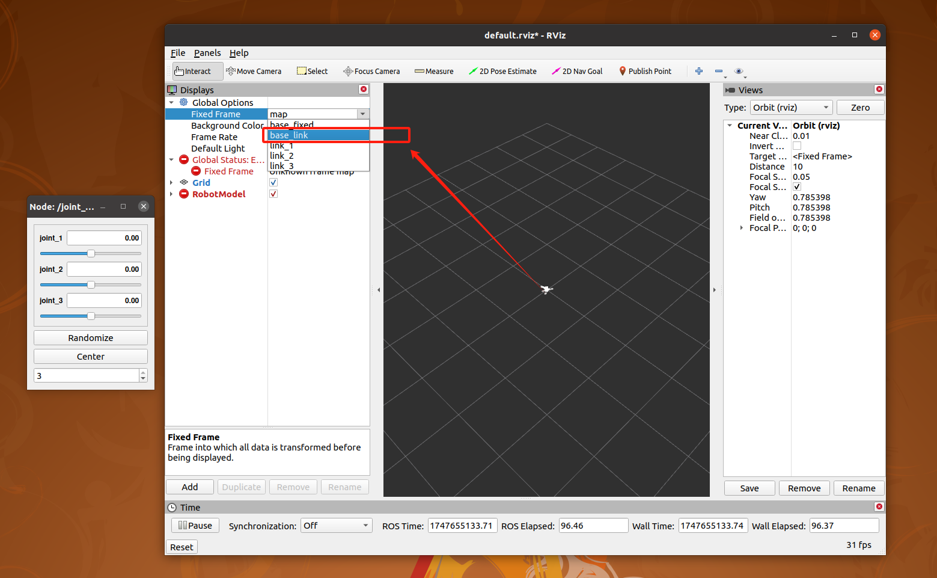Open the Fixed Frame combo box arrow
Image resolution: width=937 pixels, height=578 pixels.
click(362, 114)
